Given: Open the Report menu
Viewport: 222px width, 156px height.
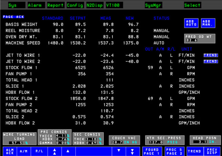Looking at the screenshot, I should pos(55,5).
